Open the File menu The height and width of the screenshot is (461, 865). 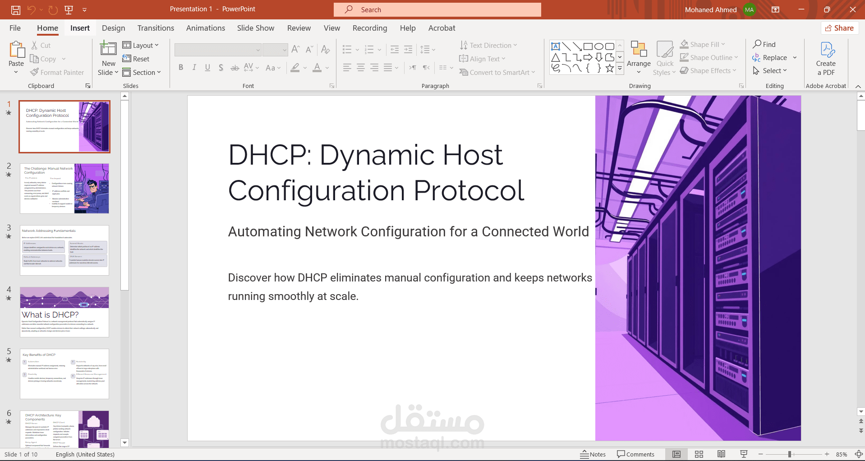[x=15, y=28]
